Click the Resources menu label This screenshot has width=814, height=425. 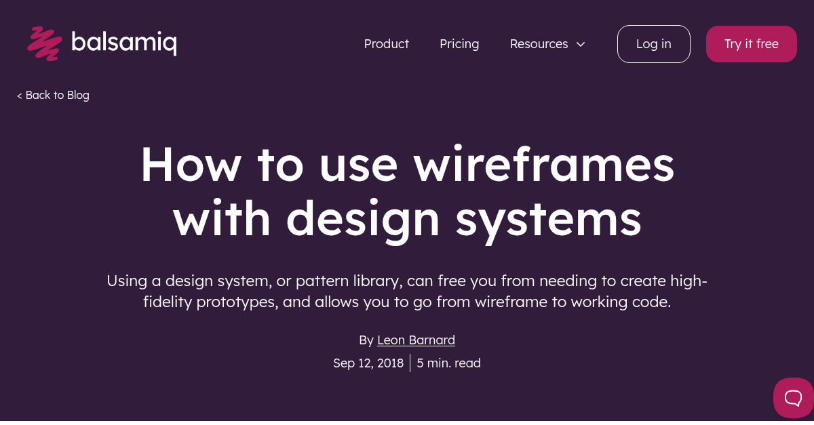coord(539,43)
